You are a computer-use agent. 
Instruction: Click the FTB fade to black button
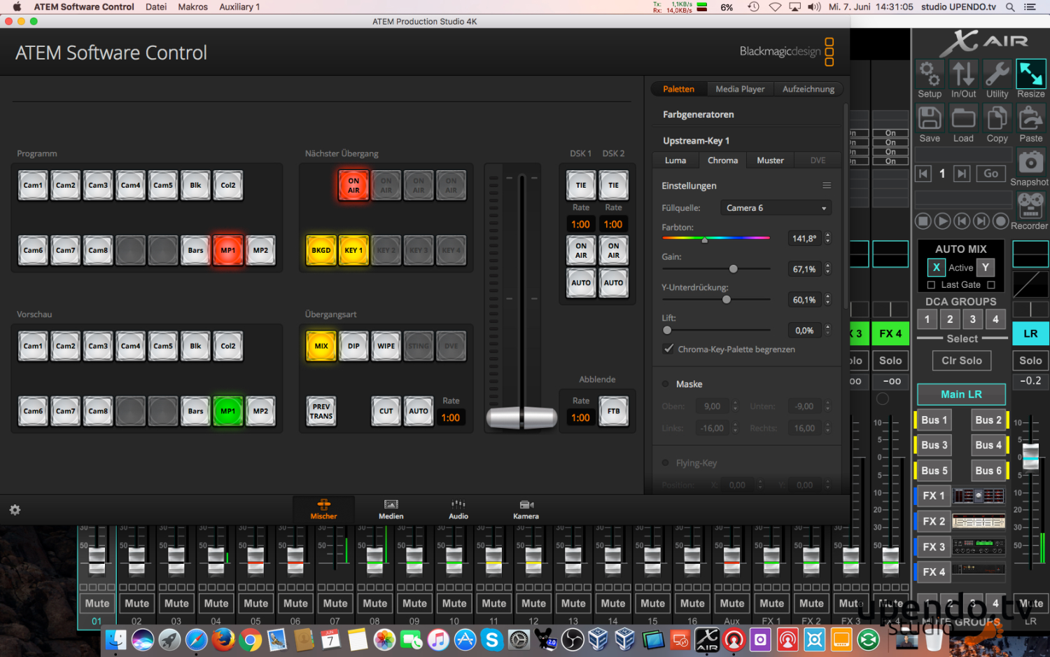[613, 411]
